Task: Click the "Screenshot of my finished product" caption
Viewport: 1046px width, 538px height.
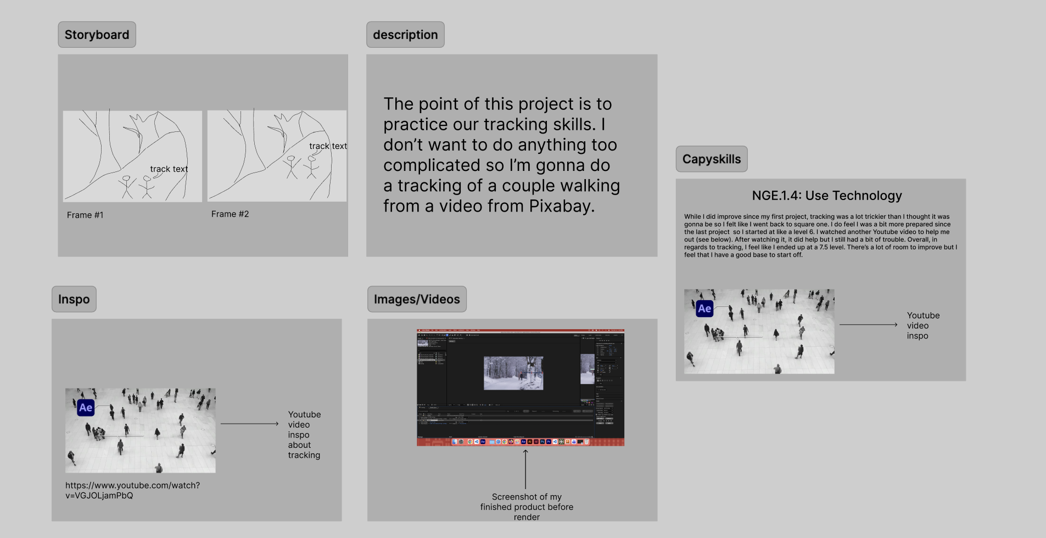Action: point(527,507)
